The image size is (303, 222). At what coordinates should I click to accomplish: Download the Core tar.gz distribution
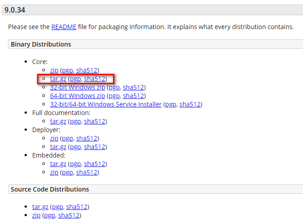58,79
